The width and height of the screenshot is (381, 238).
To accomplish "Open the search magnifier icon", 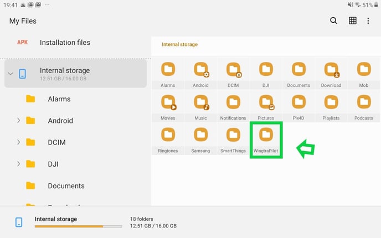I will (333, 21).
